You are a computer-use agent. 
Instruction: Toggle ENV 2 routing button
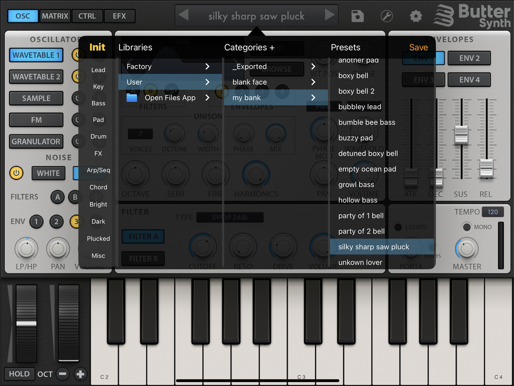(56, 222)
